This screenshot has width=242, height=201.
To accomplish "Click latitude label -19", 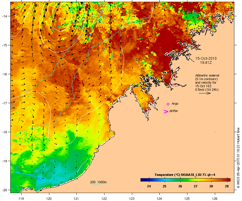I will point(4,161).
